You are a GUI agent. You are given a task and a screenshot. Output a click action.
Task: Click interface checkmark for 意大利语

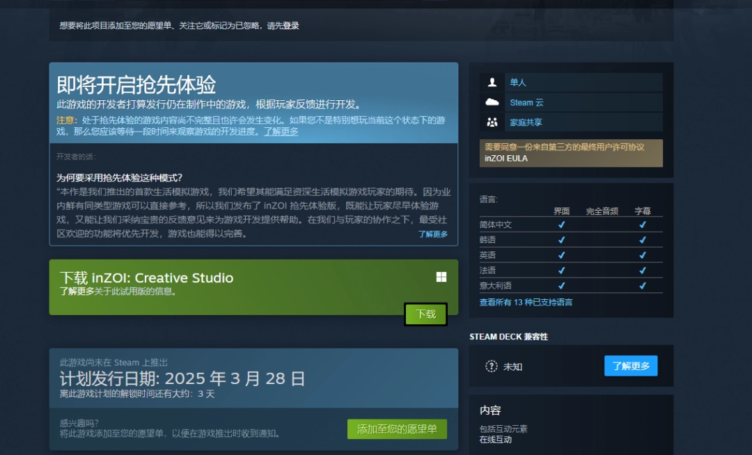click(x=562, y=286)
